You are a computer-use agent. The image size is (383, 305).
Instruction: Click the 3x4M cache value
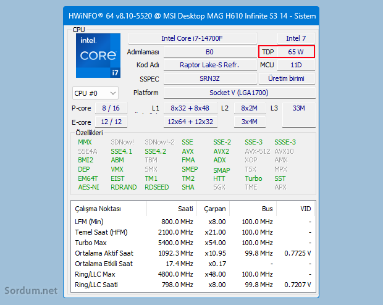point(250,122)
